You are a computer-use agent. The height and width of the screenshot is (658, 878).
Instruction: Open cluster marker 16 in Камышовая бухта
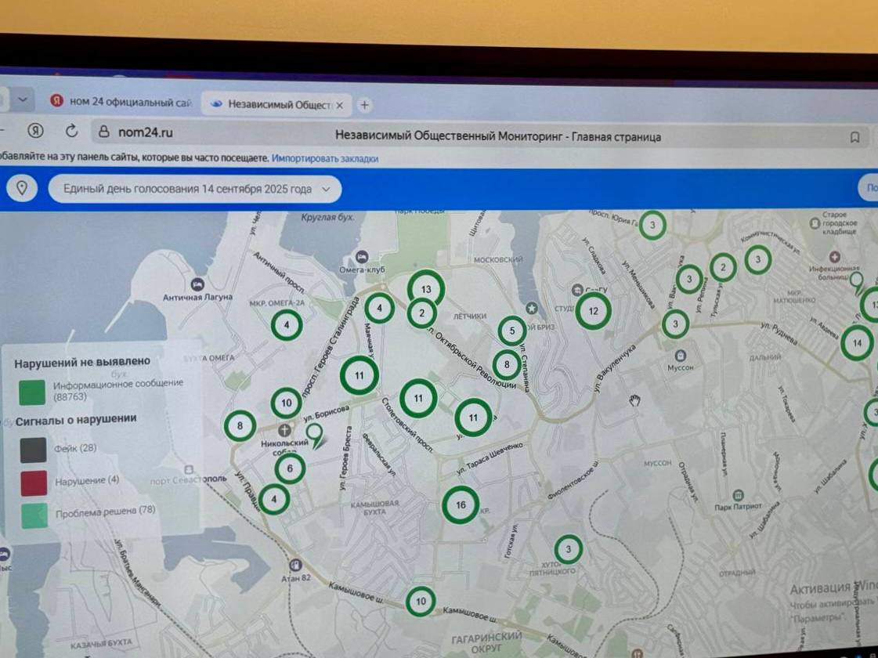(x=461, y=504)
